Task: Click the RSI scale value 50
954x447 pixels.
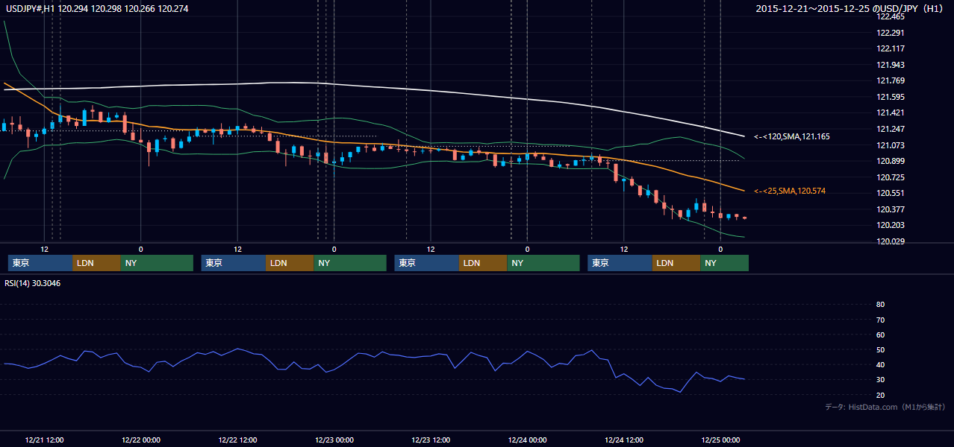Action: (x=880, y=349)
